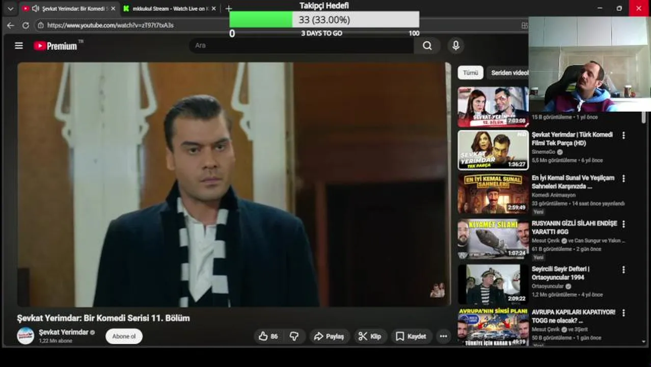Open Şevkat Yerimdar channel avatar
Image resolution: width=651 pixels, height=367 pixels.
(25, 336)
